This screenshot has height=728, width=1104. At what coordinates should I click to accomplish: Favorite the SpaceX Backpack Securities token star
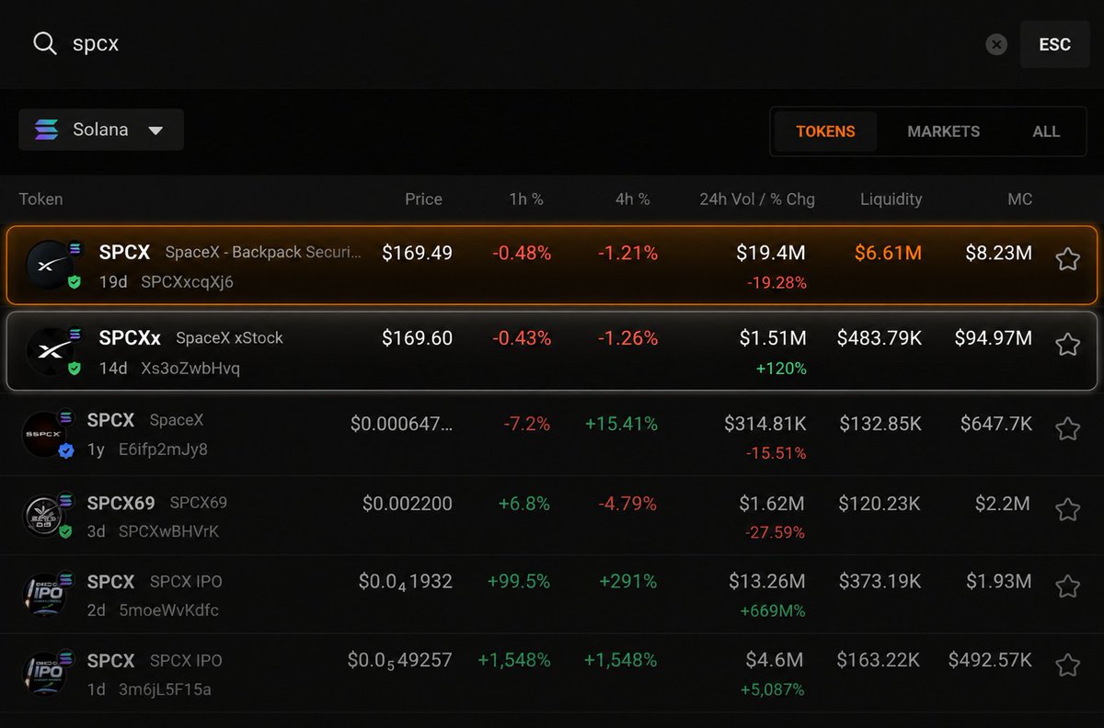1067,259
